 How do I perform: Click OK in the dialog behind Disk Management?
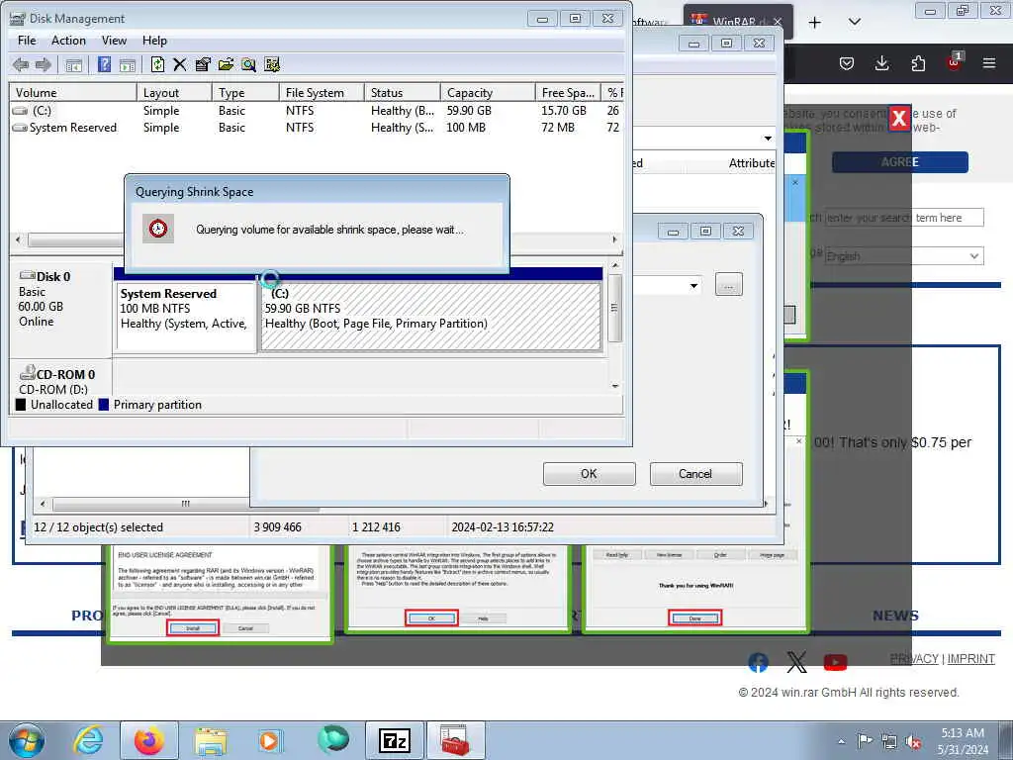click(590, 474)
